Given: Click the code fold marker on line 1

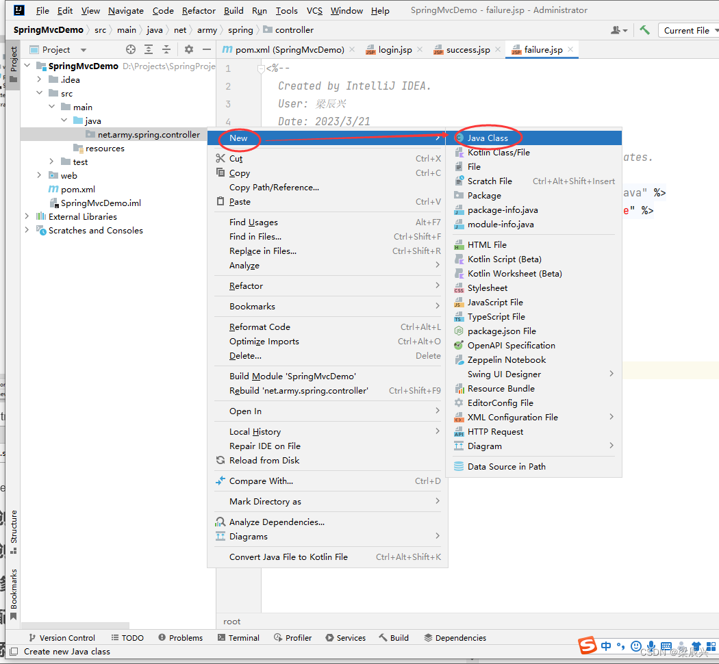Looking at the screenshot, I should point(261,68).
